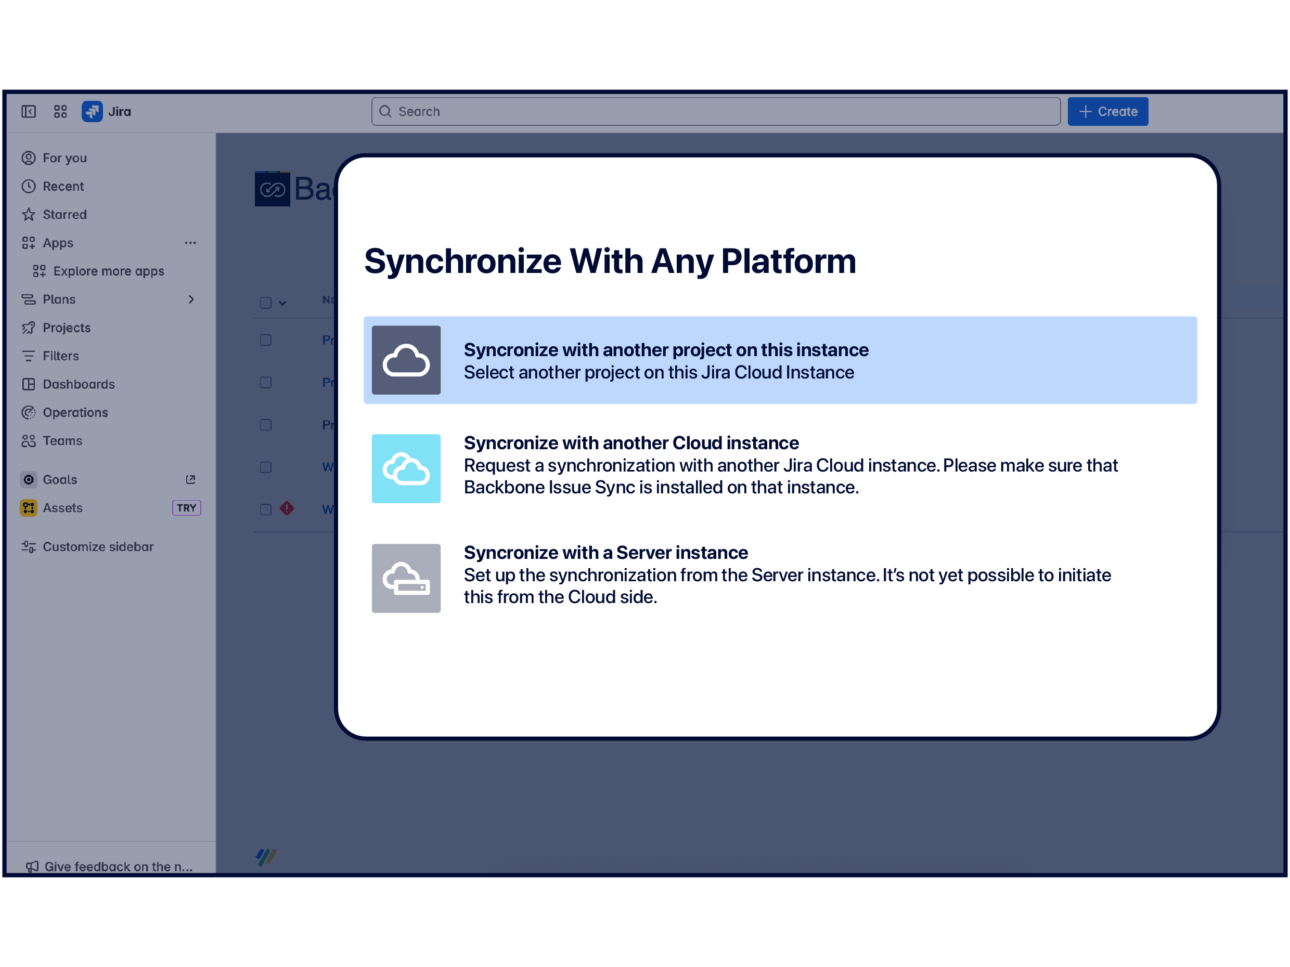This screenshot has height=967, width=1290.
Task: Tick the third table row checkbox
Action: pyautogui.click(x=265, y=425)
